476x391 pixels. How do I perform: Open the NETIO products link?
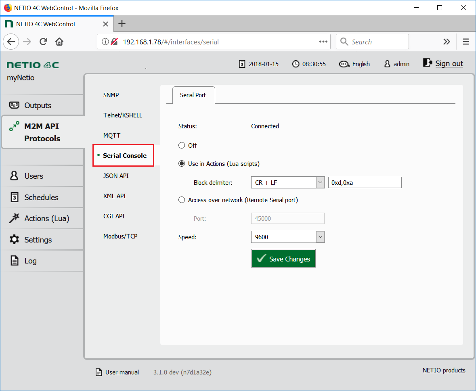444,370
